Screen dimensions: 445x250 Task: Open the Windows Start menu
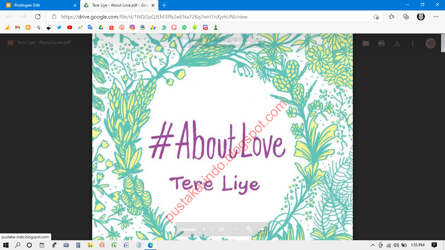(6, 245)
